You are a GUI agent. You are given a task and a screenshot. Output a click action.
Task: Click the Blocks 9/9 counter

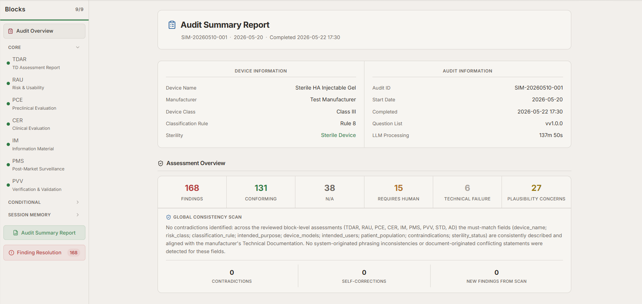point(79,9)
